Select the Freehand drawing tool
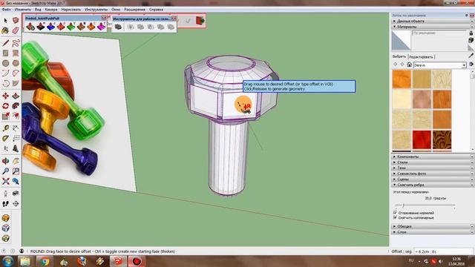The height and width of the screenshot is (267, 475). 16,43
